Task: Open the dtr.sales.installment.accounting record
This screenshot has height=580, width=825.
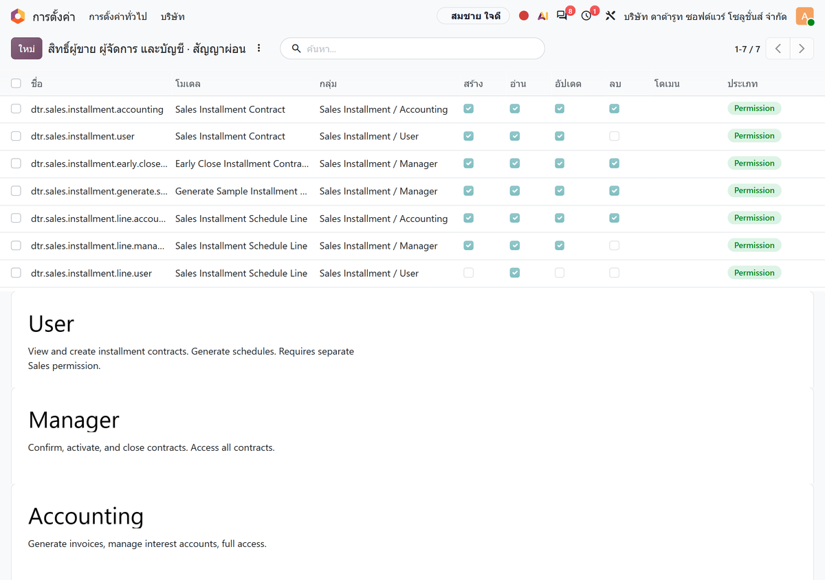Action: [97, 109]
